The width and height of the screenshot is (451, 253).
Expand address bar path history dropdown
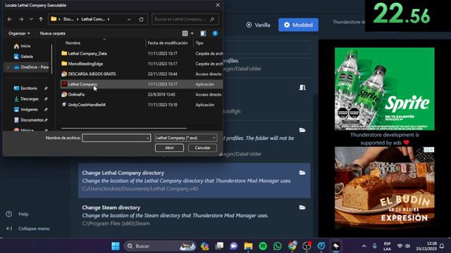point(129,19)
